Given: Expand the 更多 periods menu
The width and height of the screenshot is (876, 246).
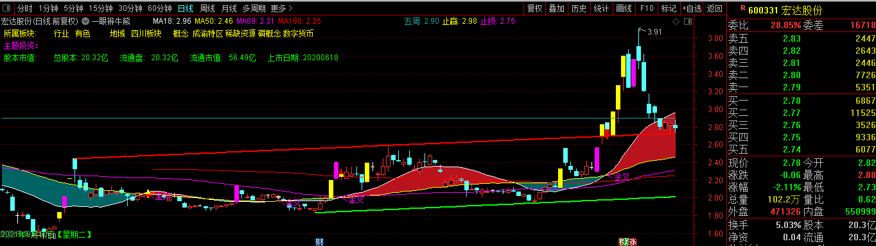Looking at the screenshot, I should (x=281, y=8).
